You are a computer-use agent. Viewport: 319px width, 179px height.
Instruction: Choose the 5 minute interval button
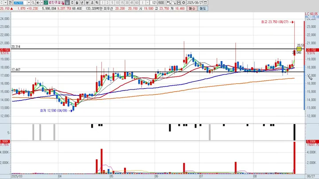[x=112, y=3]
